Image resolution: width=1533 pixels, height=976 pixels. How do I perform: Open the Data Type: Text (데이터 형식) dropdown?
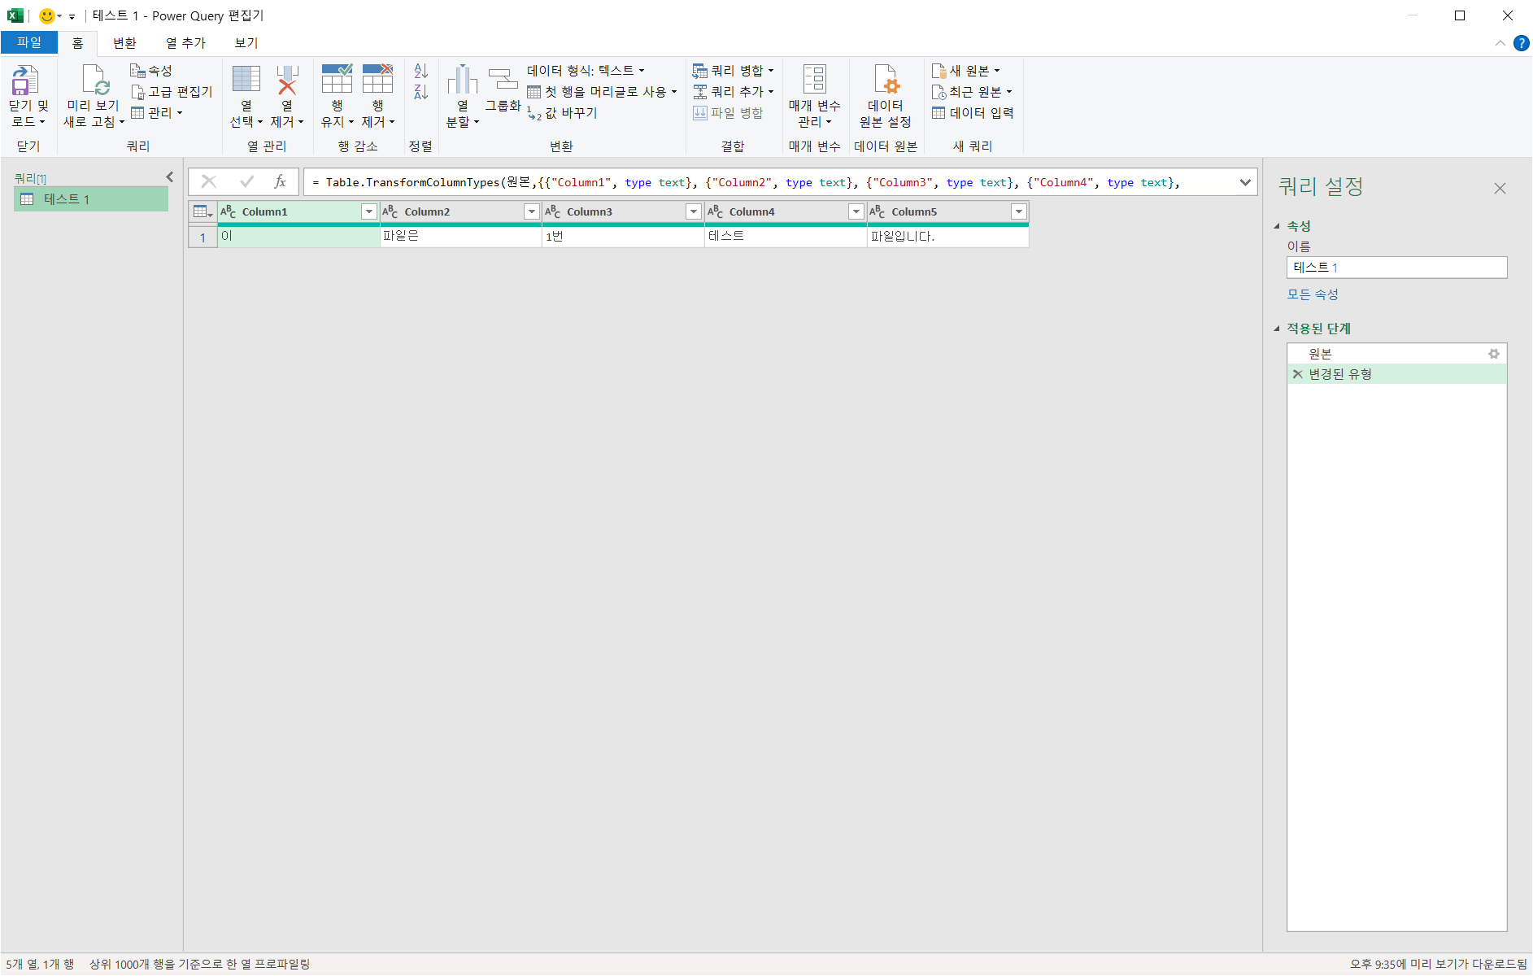[x=586, y=71]
